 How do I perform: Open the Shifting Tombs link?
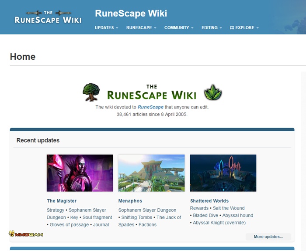[136, 217]
